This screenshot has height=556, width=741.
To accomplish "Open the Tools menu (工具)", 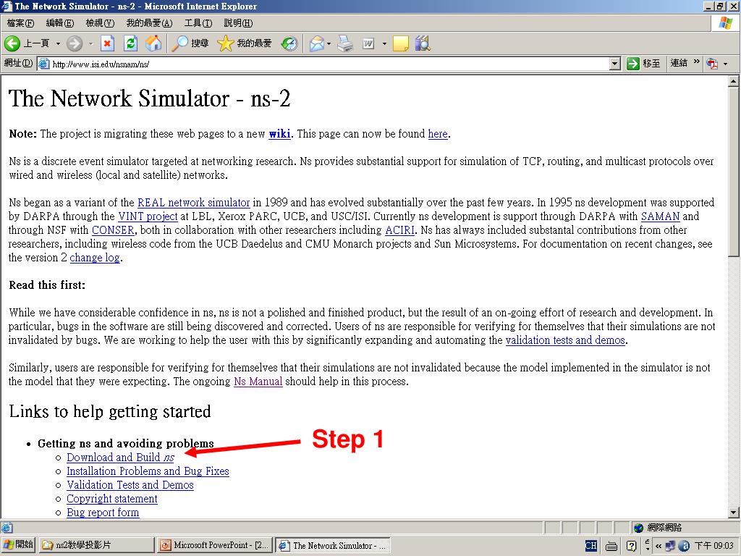I will coord(198,23).
